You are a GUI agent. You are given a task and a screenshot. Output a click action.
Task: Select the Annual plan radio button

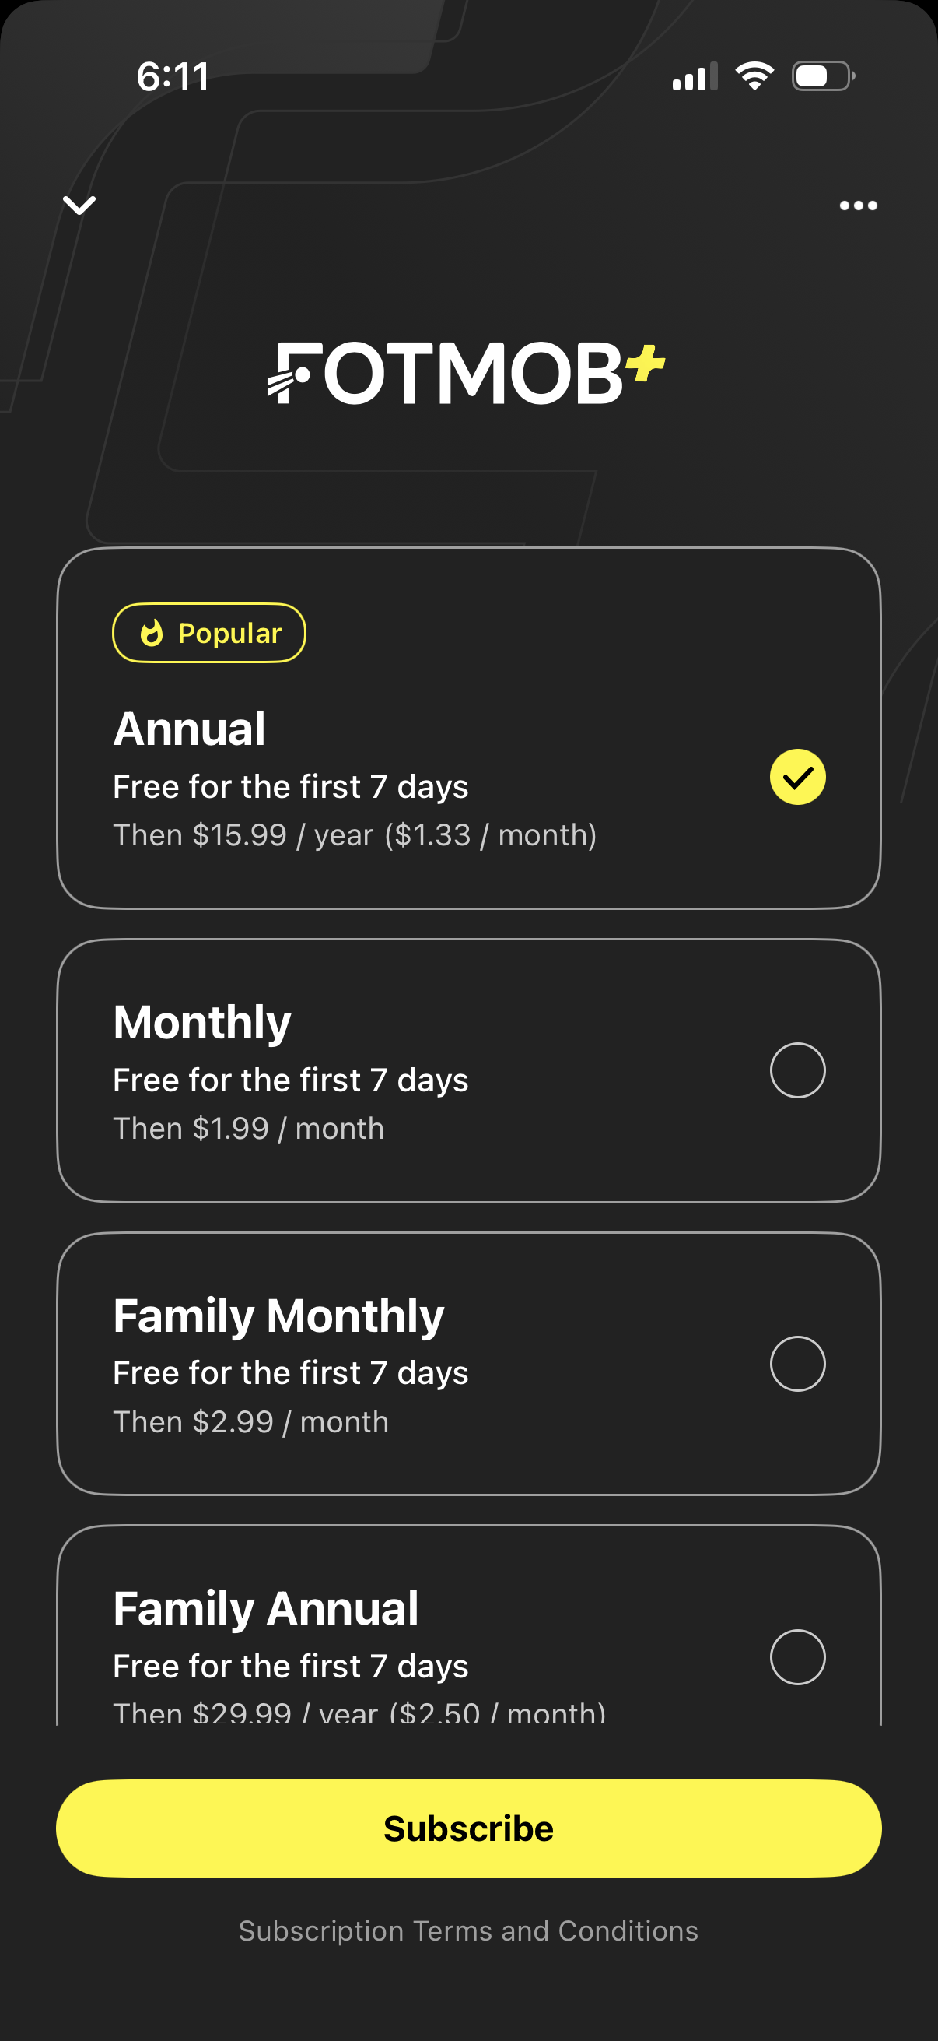[x=797, y=778]
